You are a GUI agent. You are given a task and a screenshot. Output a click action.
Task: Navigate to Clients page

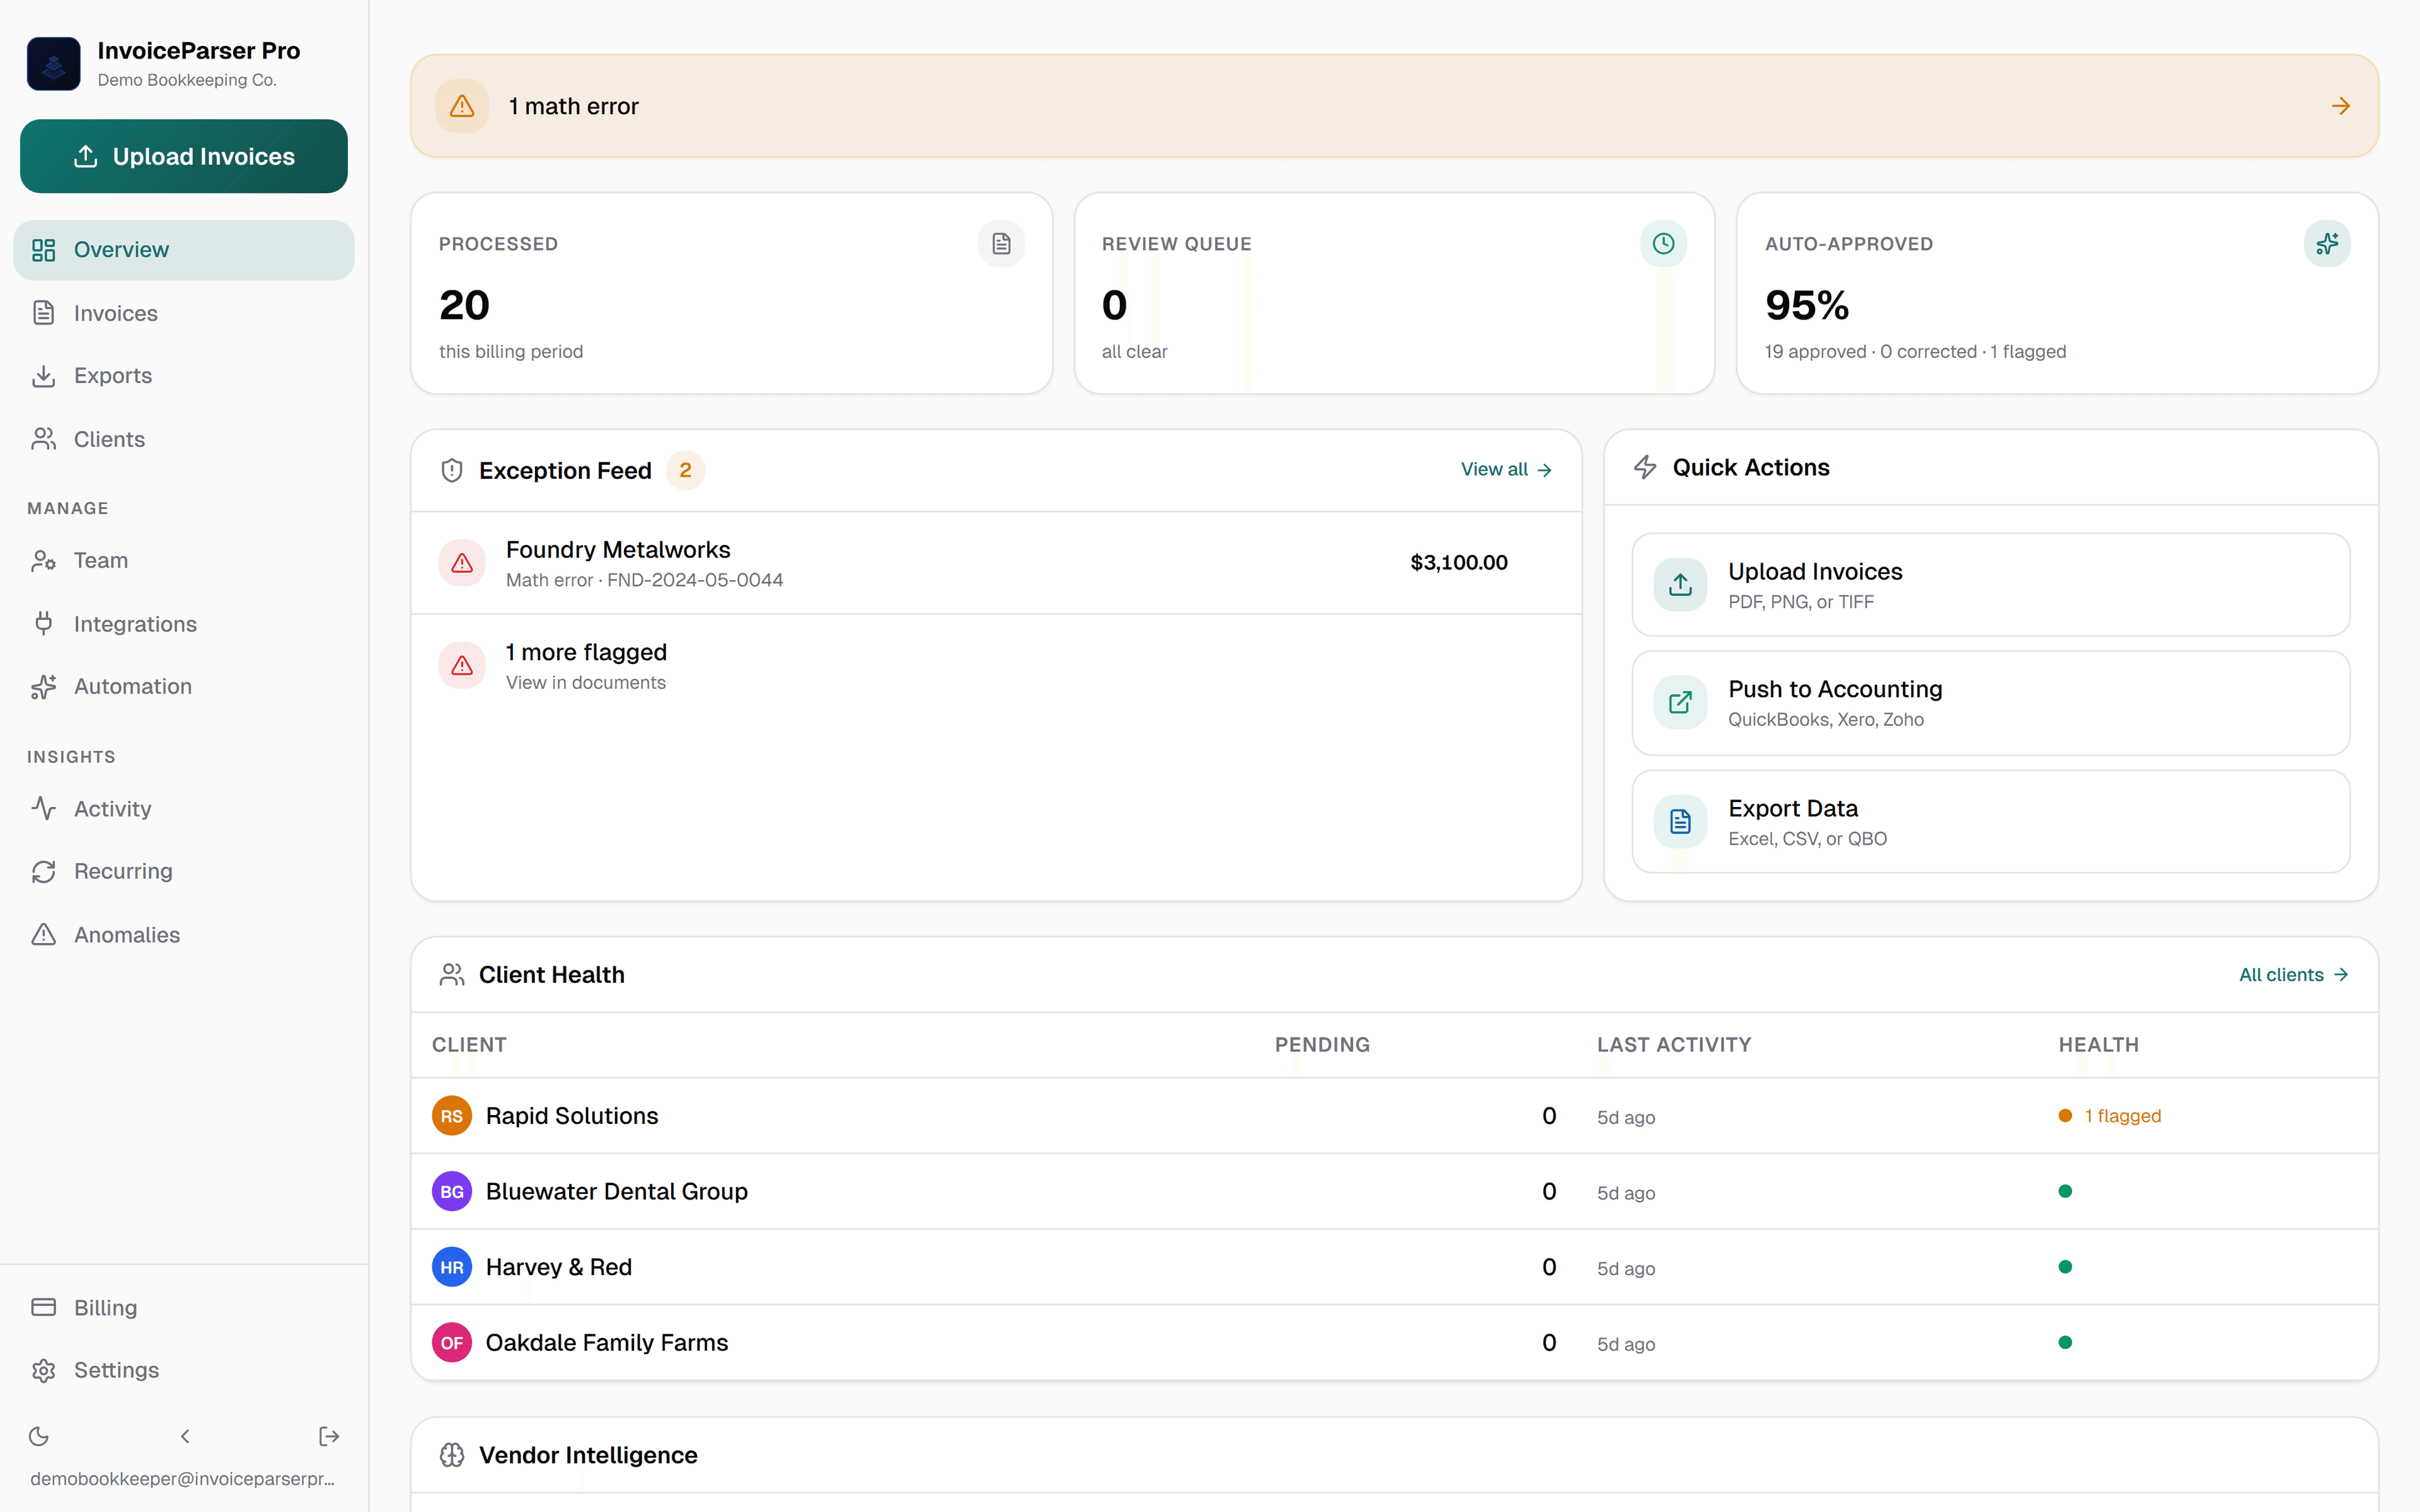(x=184, y=439)
